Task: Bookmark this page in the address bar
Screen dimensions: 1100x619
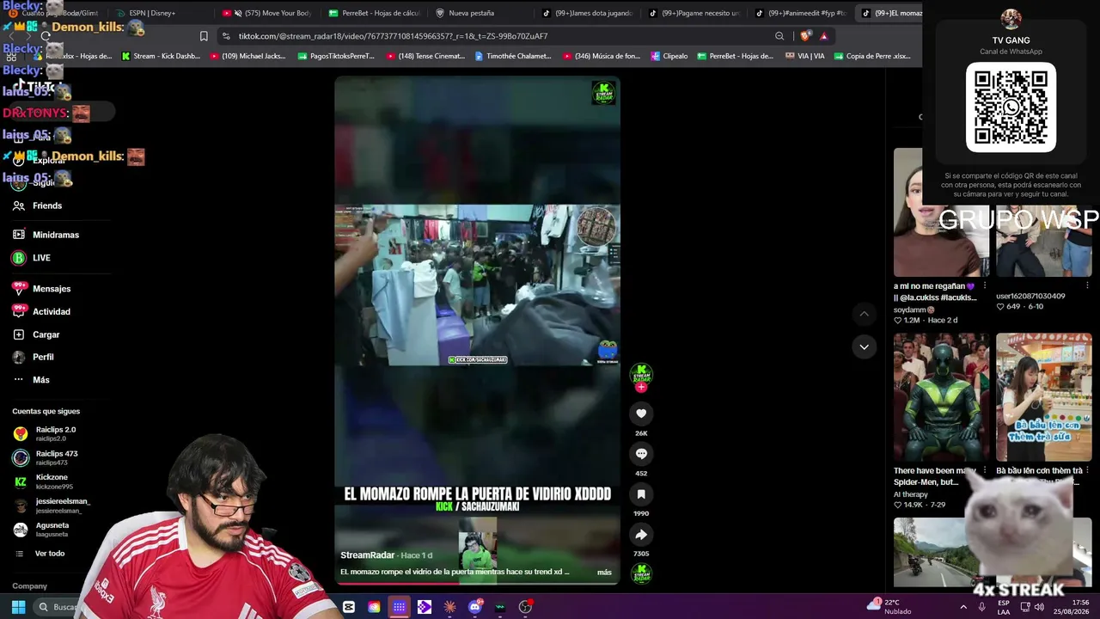Action: pos(204,36)
